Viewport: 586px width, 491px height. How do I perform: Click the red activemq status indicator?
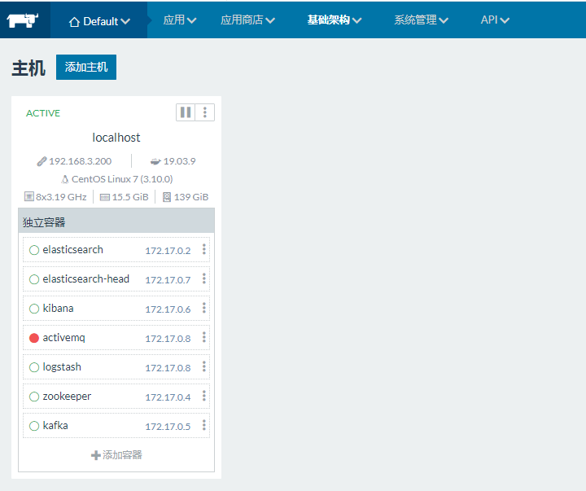pos(34,338)
